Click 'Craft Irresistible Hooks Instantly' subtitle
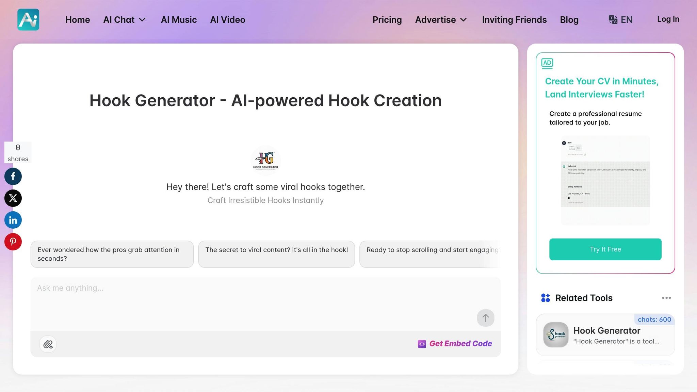The width and height of the screenshot is (697, 392). pos(265,200)
